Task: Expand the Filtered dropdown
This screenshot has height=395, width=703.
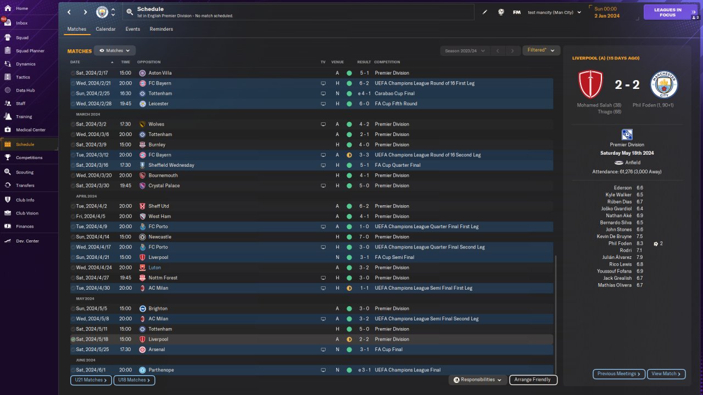Action: [x=541, y=50]
